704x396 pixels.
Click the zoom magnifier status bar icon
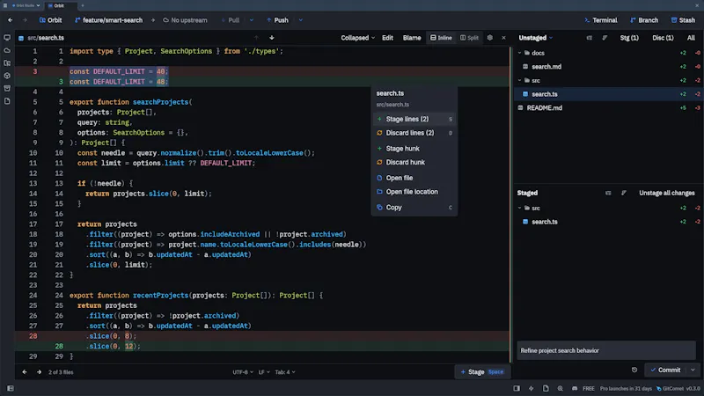[560, 388]
